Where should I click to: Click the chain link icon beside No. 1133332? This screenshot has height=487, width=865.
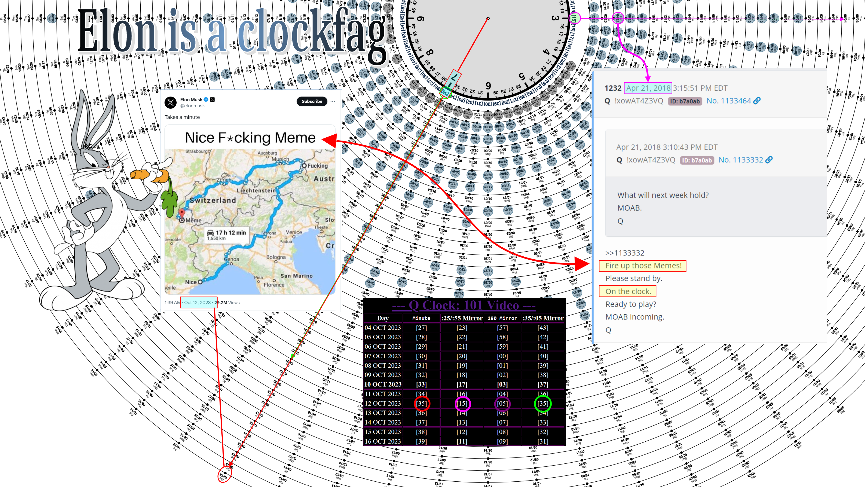[769, 160]
